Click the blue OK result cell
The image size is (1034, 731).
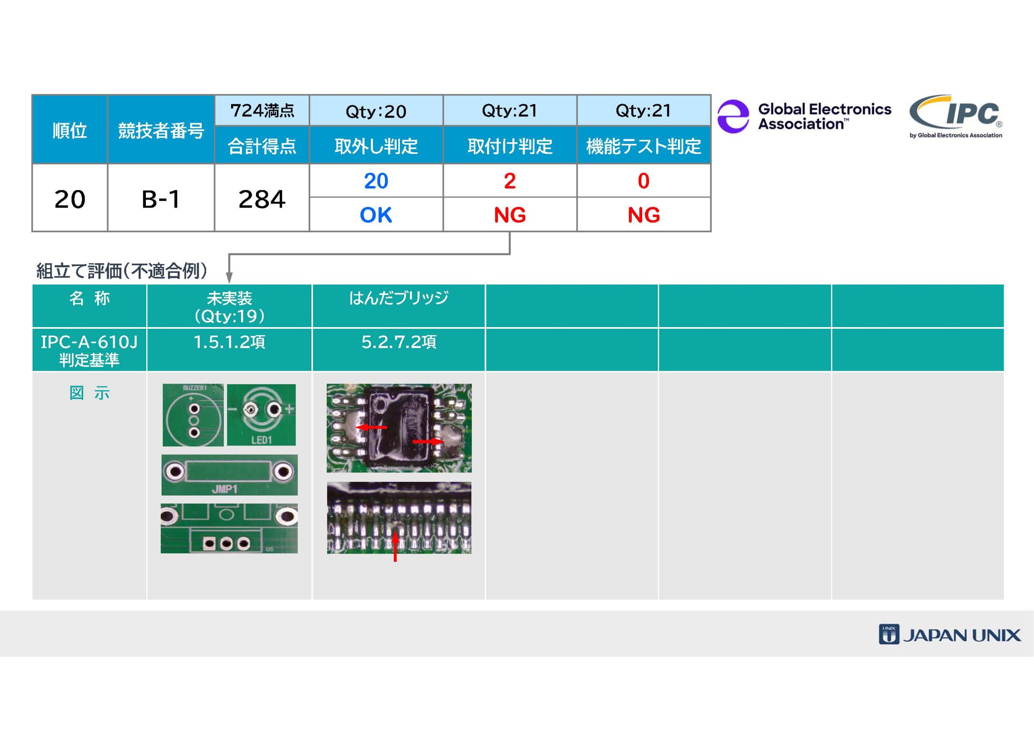pos(376,215)
